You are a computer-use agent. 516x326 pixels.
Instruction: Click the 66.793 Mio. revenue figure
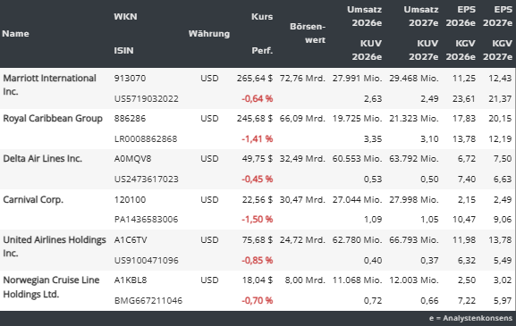coord(414,240)
